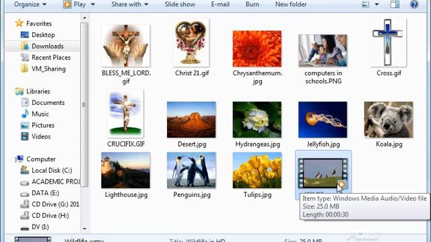Image resolution: width=431 pixels, height=242 pixels.
Task: Open CD Drive (G:)
Action: click(x=55, y=204)
